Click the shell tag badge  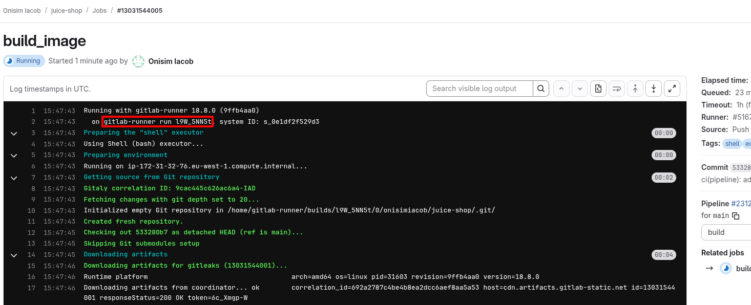click(x=732, y=144)
